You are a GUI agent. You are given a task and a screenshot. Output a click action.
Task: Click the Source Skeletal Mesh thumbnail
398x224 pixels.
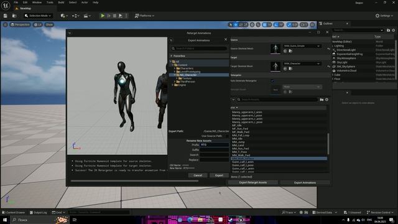click(275, 49)
